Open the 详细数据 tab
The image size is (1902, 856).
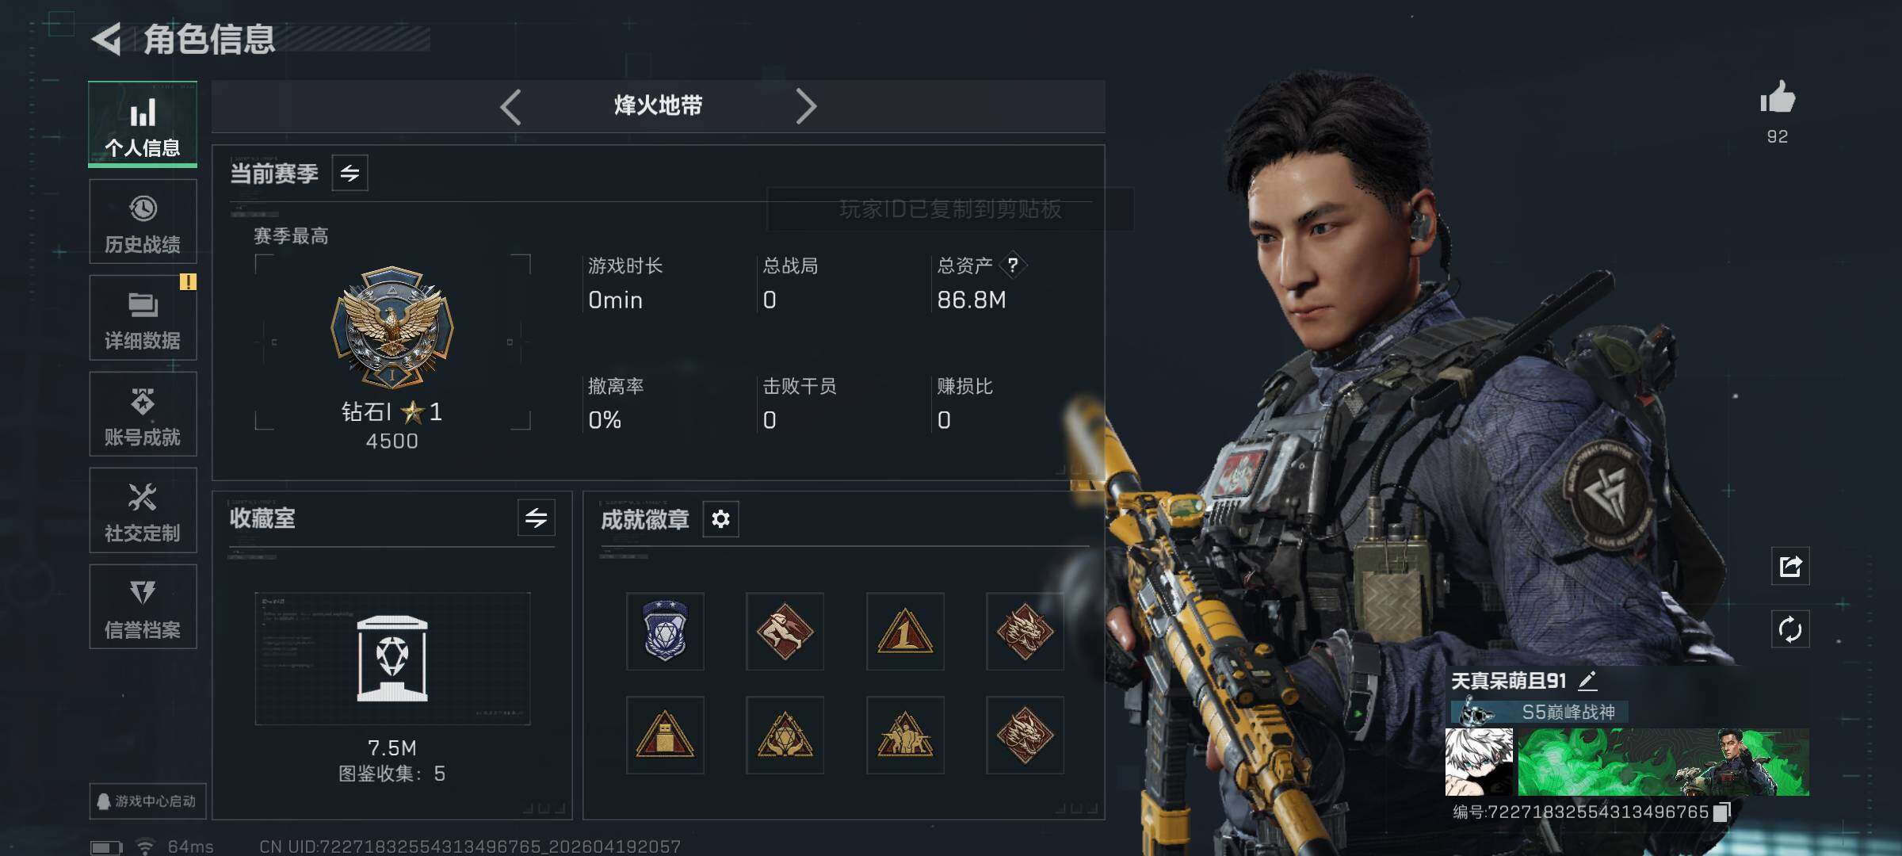[x=143, y=318]
